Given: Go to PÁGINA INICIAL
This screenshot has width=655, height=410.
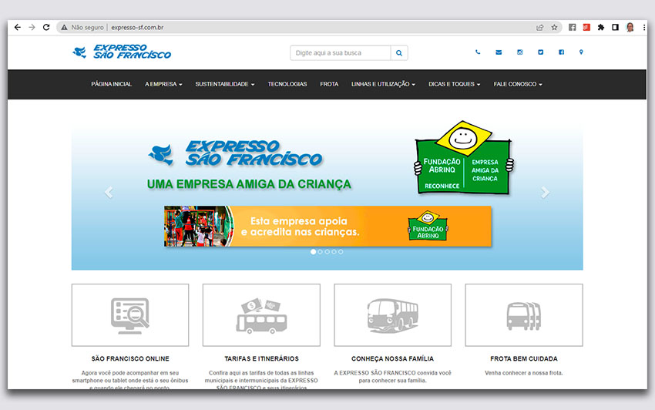Looking at the screenshot, I should [112, 84].
